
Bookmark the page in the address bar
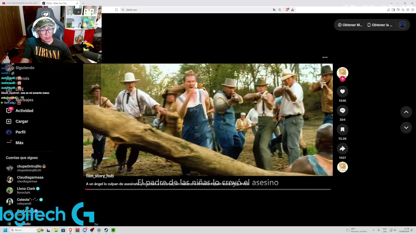[116, 10]
